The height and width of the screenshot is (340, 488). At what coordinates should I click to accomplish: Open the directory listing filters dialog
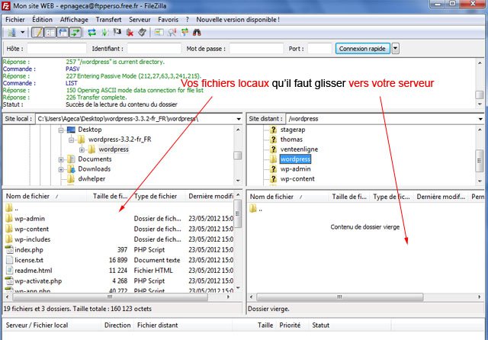pos(159,32)
